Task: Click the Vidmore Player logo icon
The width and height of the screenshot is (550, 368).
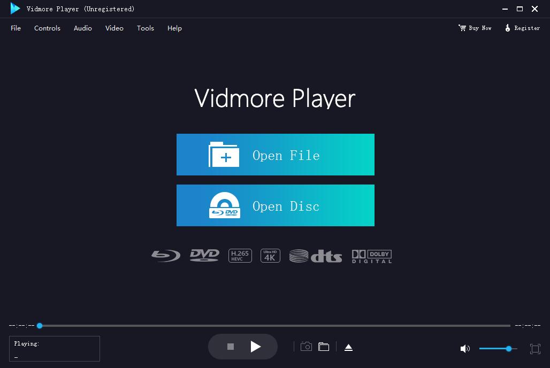Action: coord(14,9)
